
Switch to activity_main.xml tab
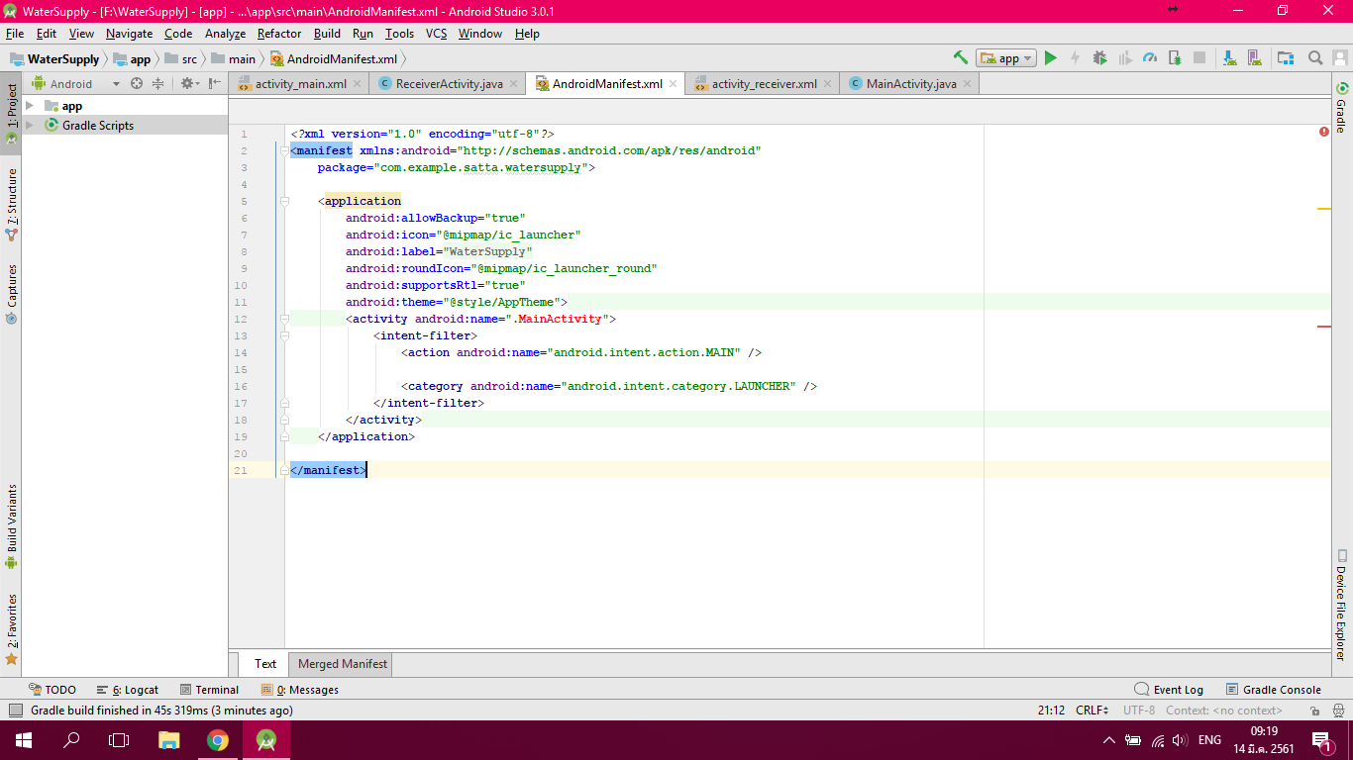[x=300, y=84]
